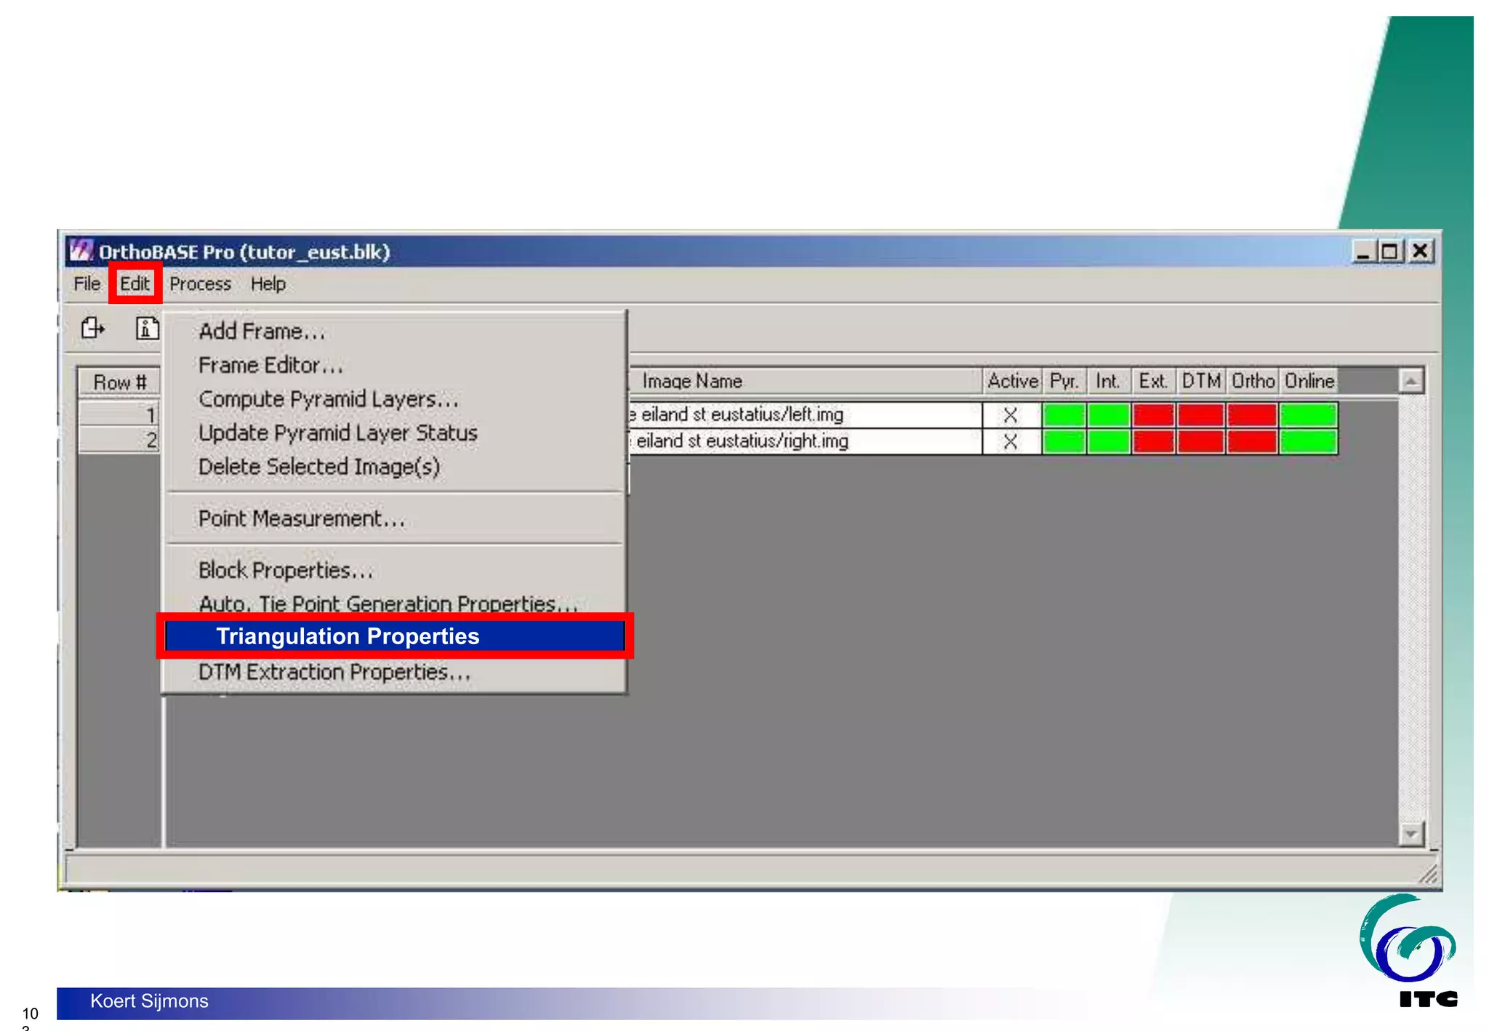Click Point Measurement menu option
Viewport: 1489px width, 1031px height.
(301, 519)
